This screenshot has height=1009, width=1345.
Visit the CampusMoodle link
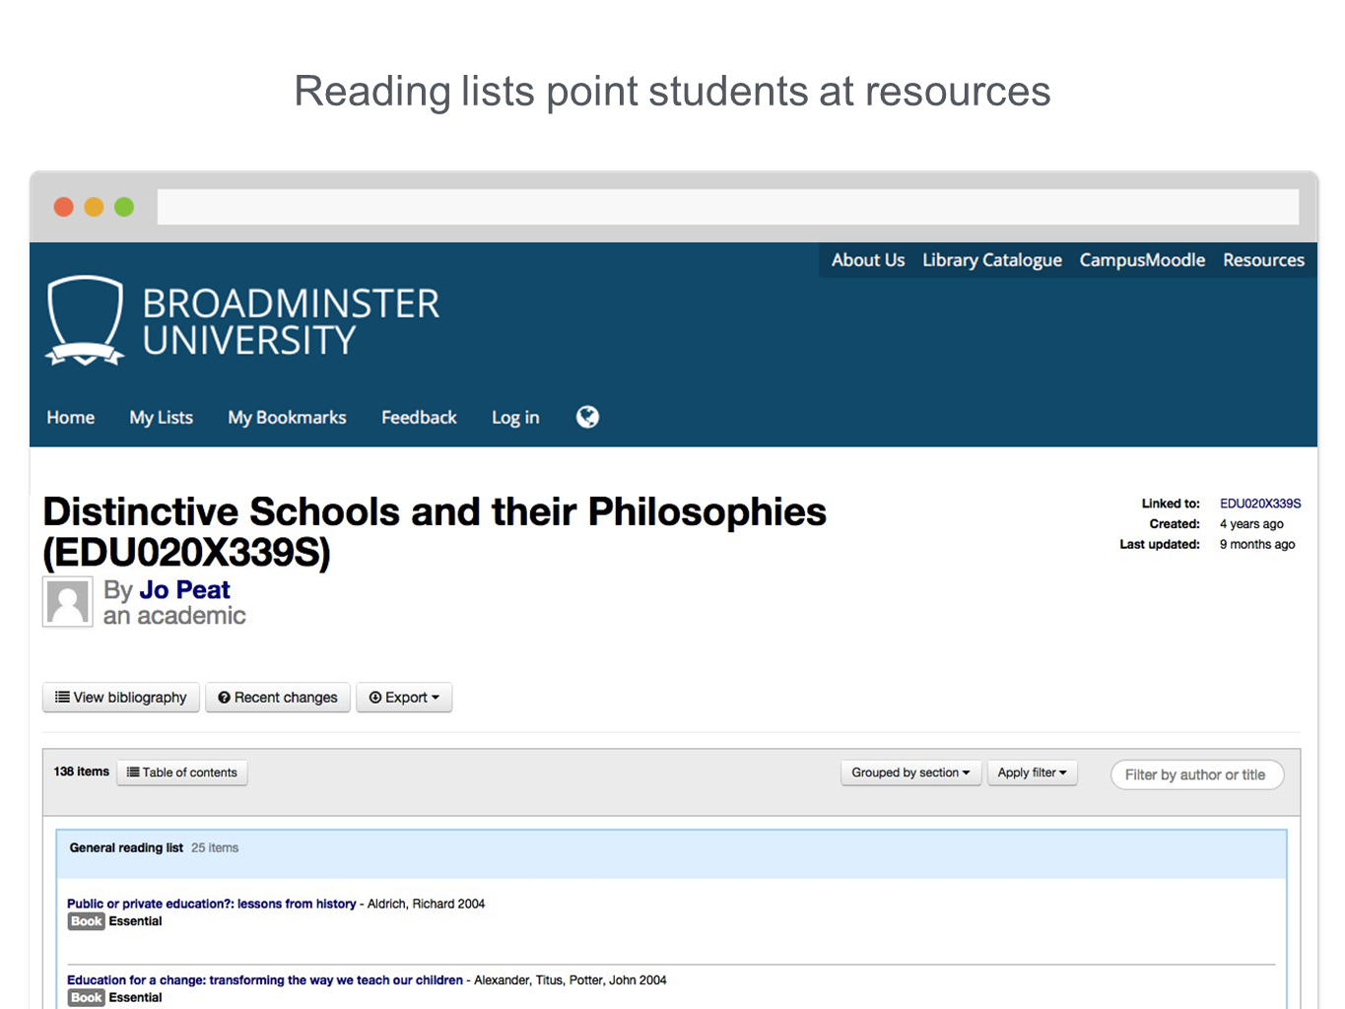[1142, 260]
